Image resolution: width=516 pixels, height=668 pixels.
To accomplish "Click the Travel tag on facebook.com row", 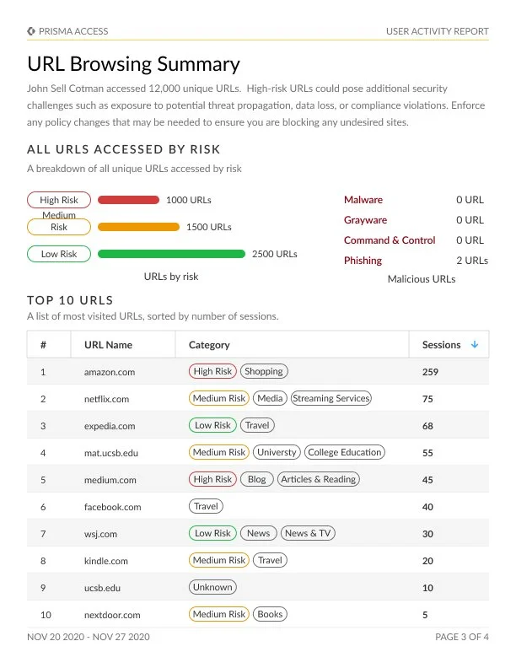I will click(x=206, y=506).
